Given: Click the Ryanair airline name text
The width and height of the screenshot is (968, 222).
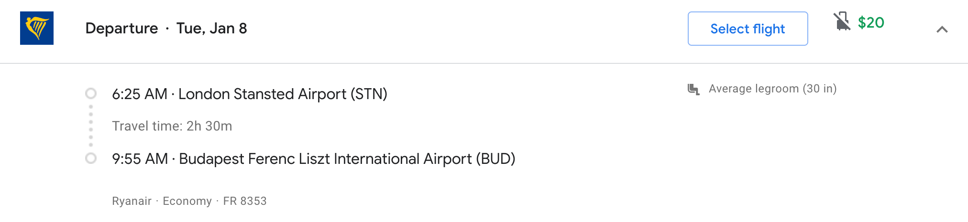Looking at the screenshot, I should point(132,201).
